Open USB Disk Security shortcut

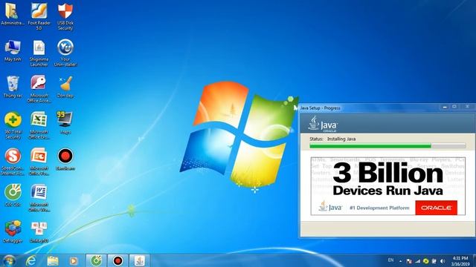[x=65, y=16]
